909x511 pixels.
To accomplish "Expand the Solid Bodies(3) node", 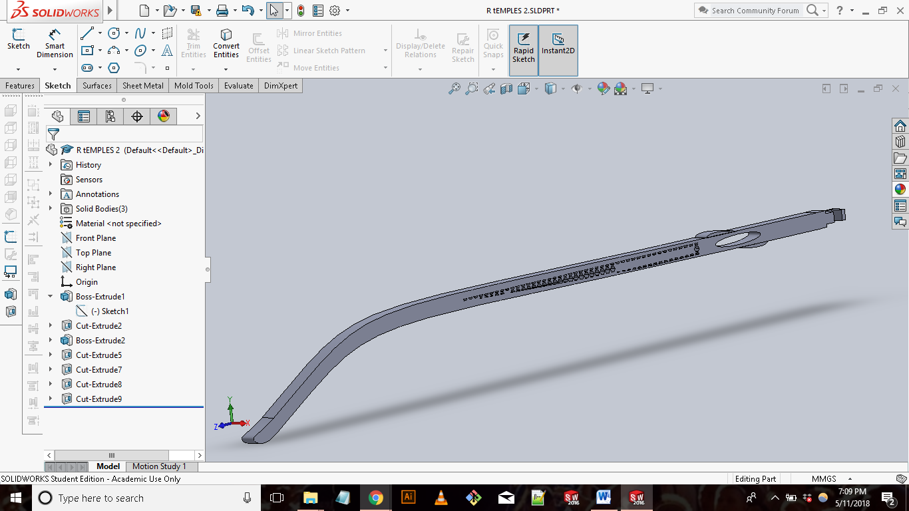I will point(51,209).
